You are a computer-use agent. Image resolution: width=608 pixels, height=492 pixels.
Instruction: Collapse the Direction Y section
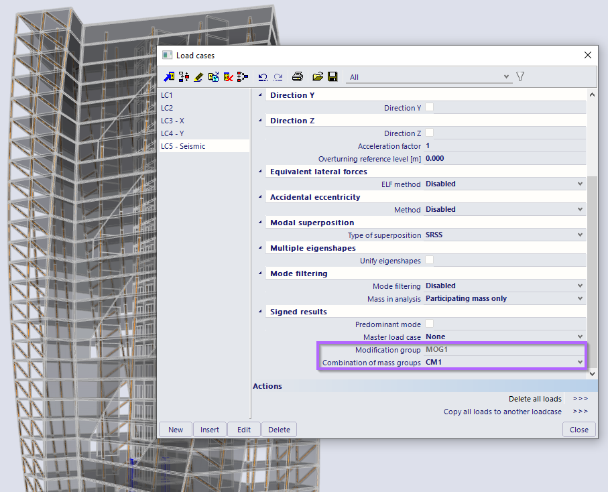260,95
